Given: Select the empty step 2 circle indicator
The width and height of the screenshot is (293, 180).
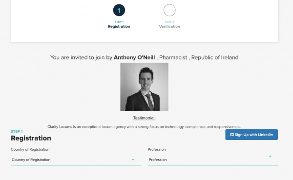Looking at the screenshot, I should (169, 10).
